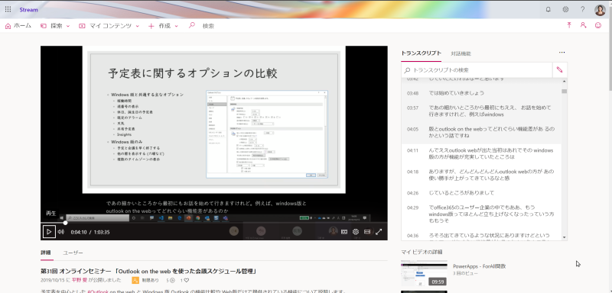Open the transcript panel more options ellipsis
The height and width of the screenshot is (293, 612).
562,52
